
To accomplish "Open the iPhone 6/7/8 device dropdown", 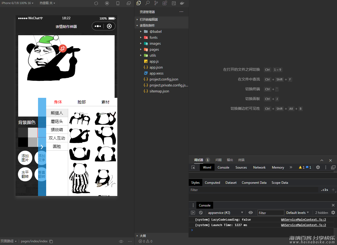I will click(x=18, y=3).
